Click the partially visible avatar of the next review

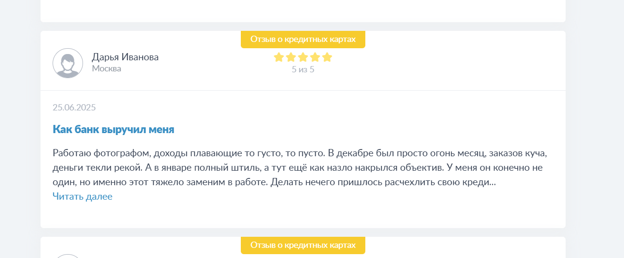click(68, 256)
